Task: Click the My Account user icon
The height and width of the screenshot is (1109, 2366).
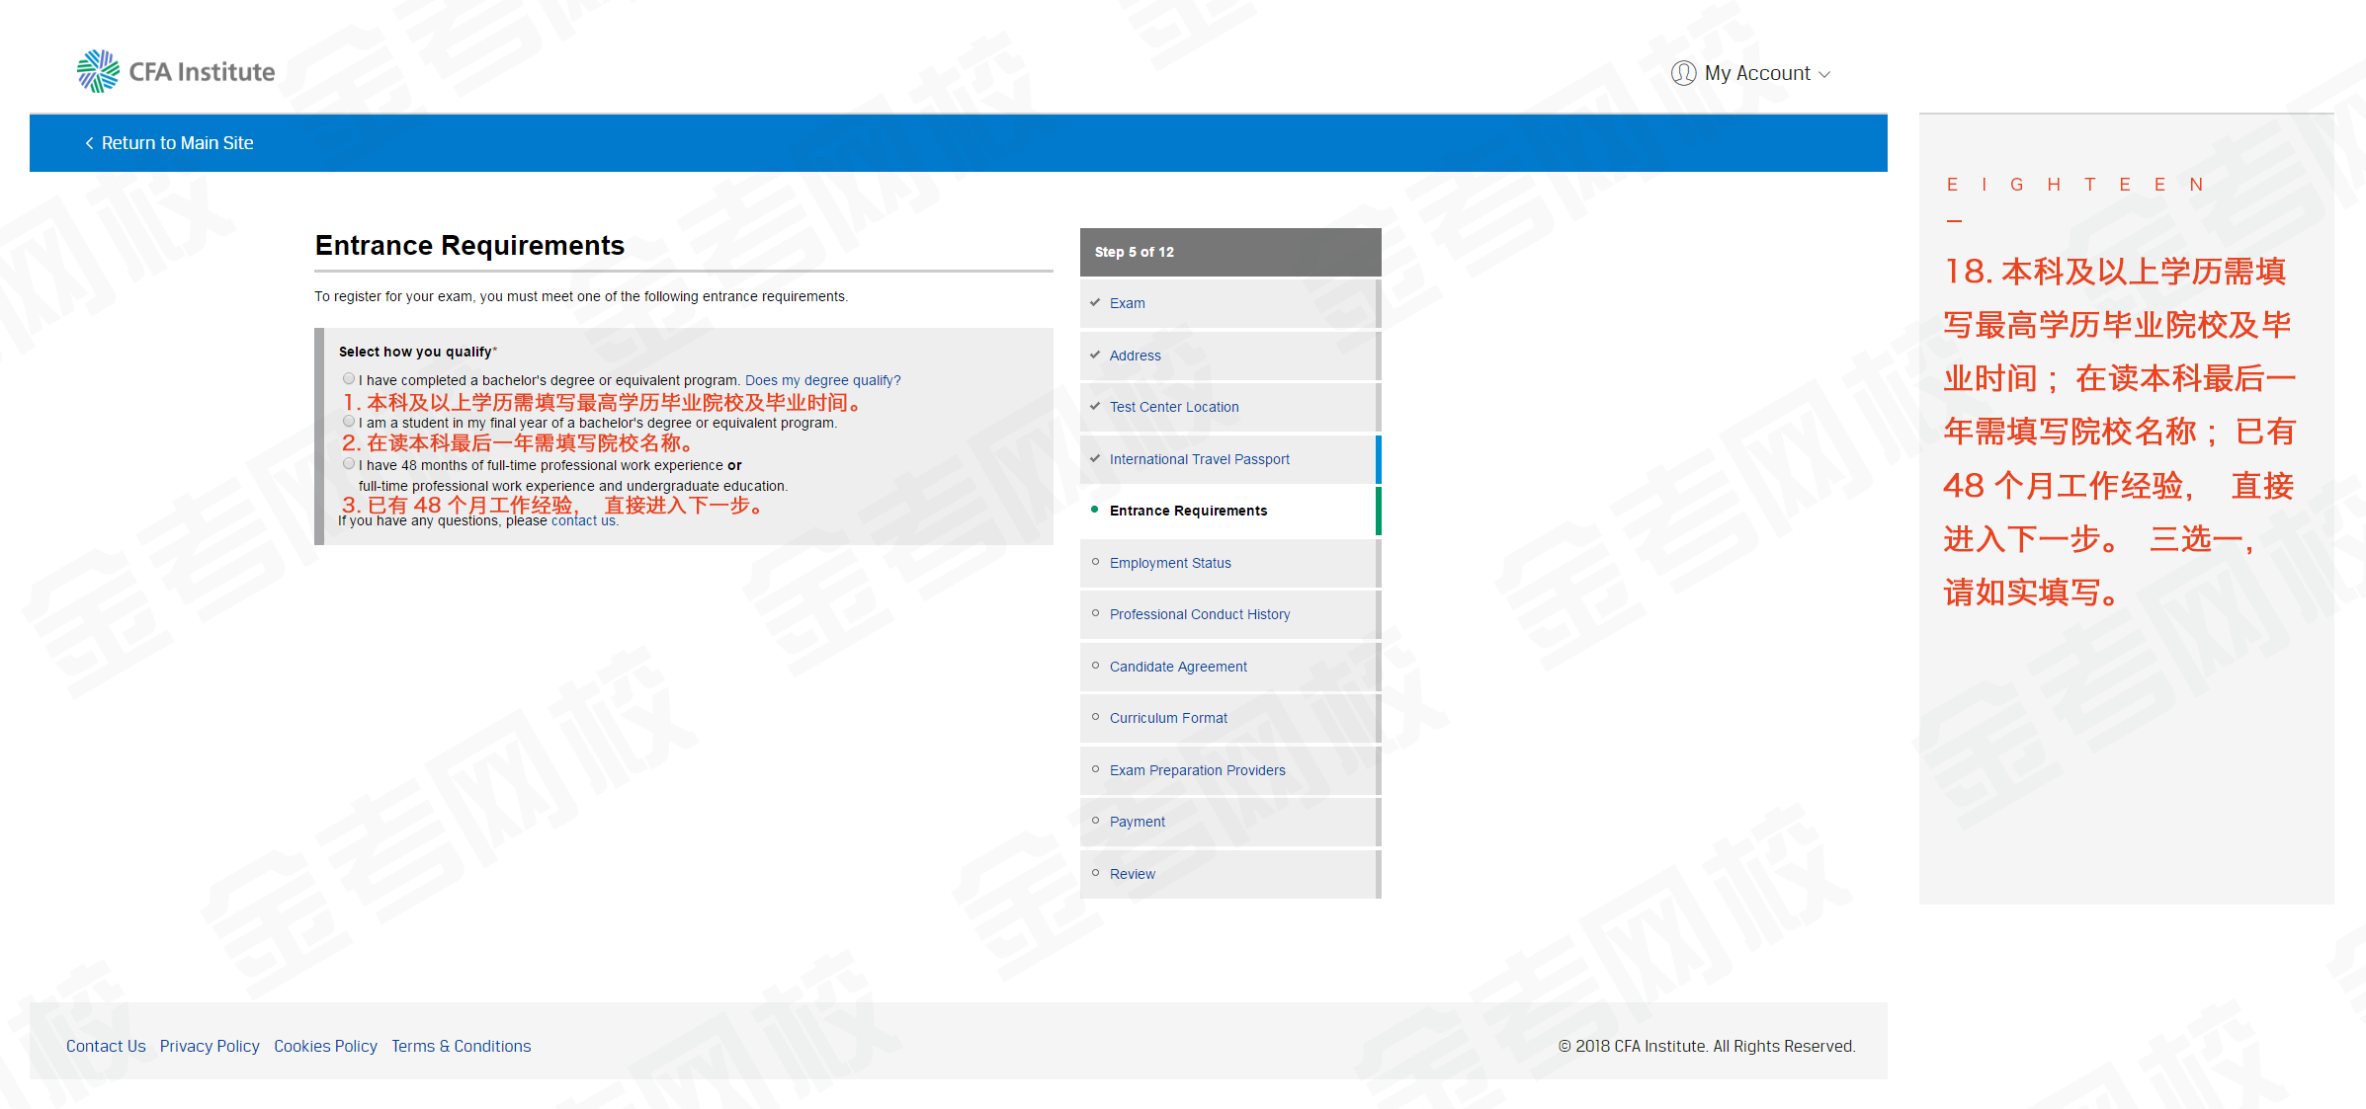Action: [x=1679, y=72]
